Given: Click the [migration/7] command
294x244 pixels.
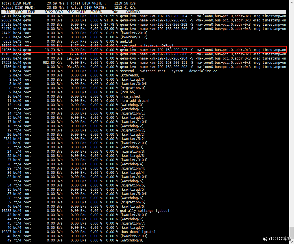Looking at the screenshot, I should (133, 223).
